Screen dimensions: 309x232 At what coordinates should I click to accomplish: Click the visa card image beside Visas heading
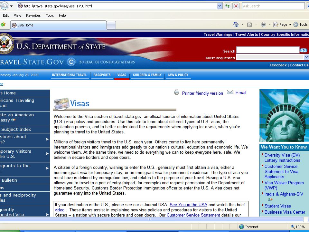(62, 103)
